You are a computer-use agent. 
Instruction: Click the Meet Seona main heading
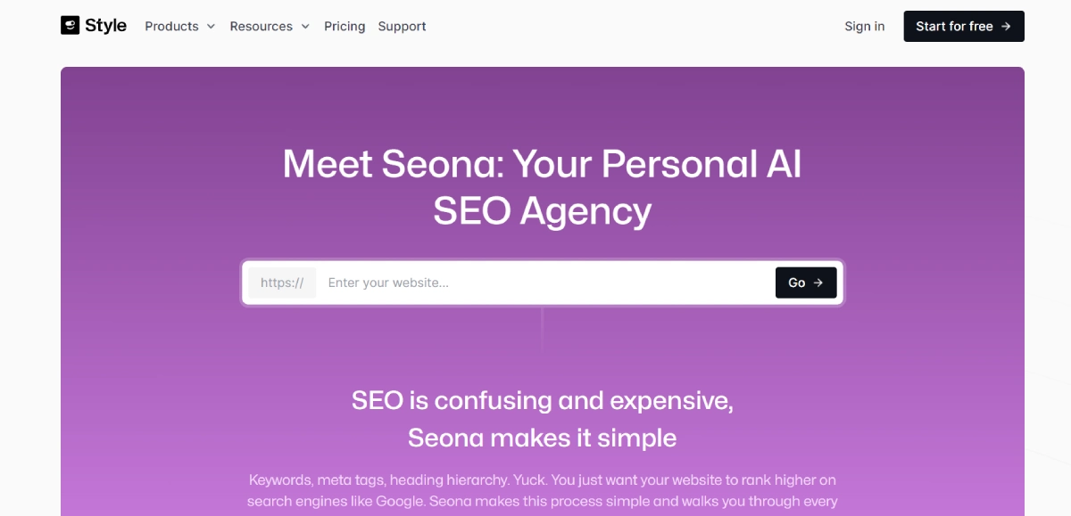(x=542, y=187)
